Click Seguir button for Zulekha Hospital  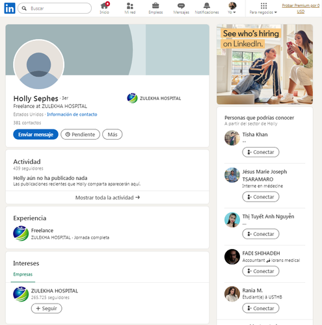[x=47, y=308]
